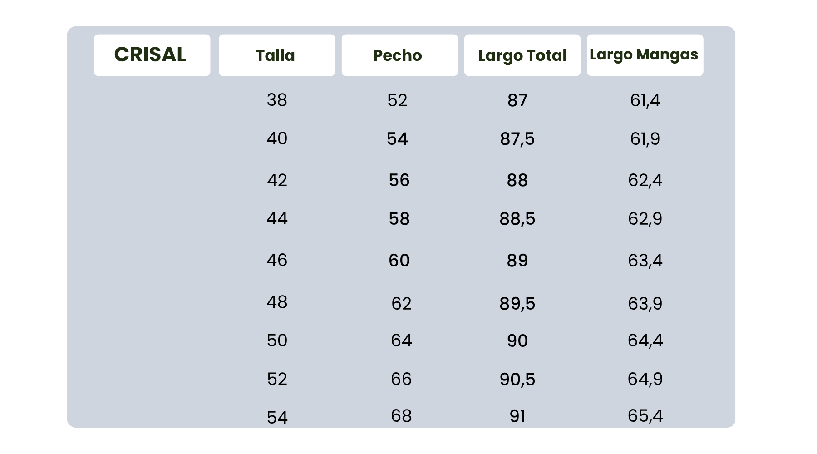Image resolution: width=817 pixels, height=454 pixels.
Task: Click the Largo Mangas column header
Action: (644, 54)
